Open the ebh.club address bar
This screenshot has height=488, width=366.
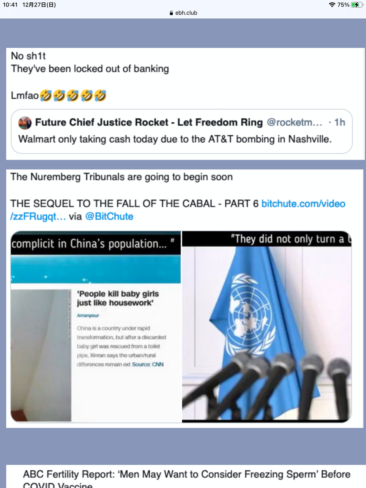(x=183, y=13)
